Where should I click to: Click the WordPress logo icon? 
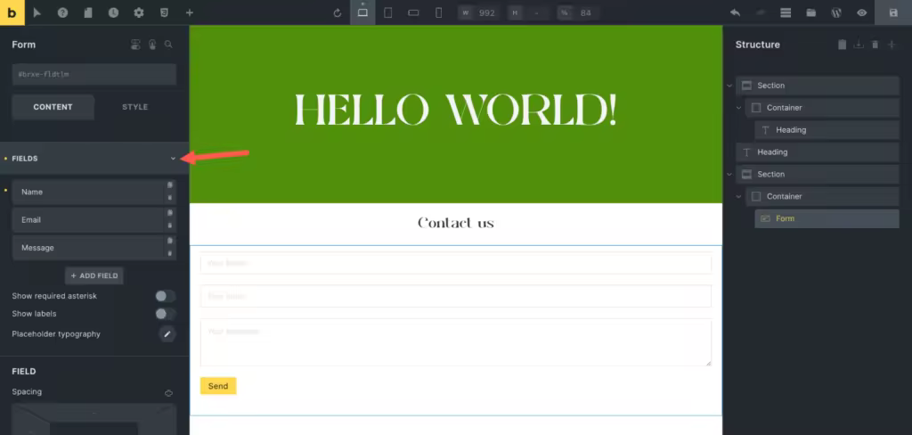pyautogui.click(x=836, y=12)
